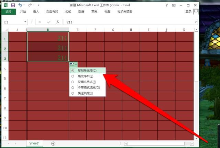This screenshot has width=220, height=148.
Task: Open Insert Function fx dialog
Action: pos(57,22)
